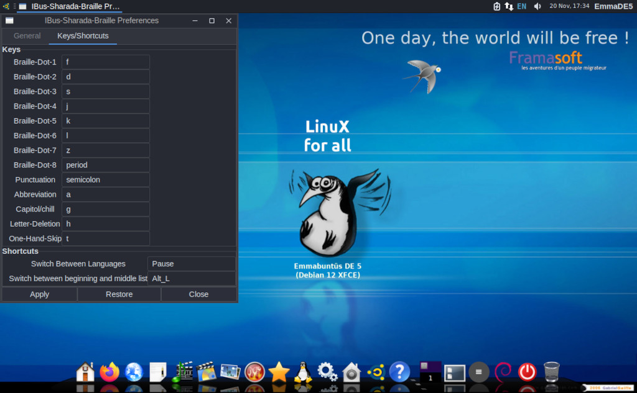
Task: Maximize the IBus-Sharada-Braille Preferences window
Action: coord(212,20)
